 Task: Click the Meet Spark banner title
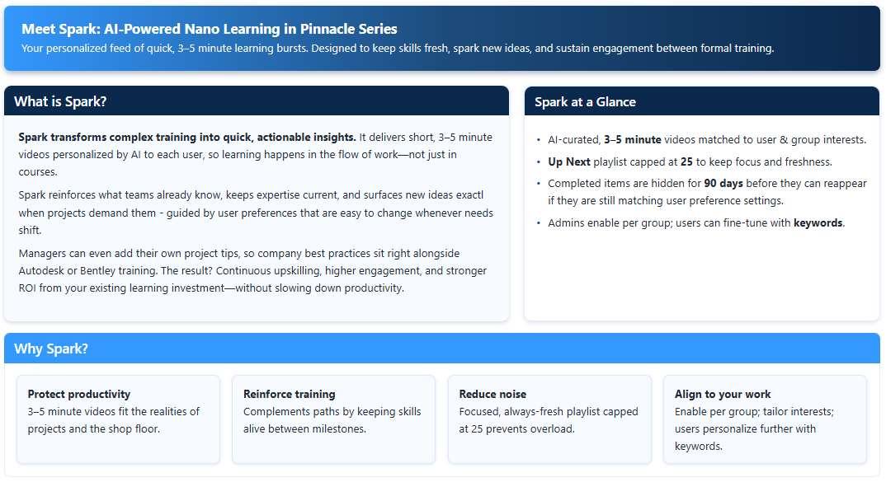coord(209,29)
